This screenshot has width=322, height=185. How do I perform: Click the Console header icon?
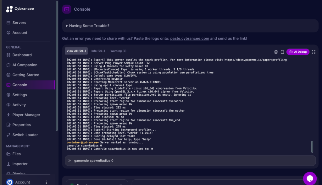[x=67, y=9]
